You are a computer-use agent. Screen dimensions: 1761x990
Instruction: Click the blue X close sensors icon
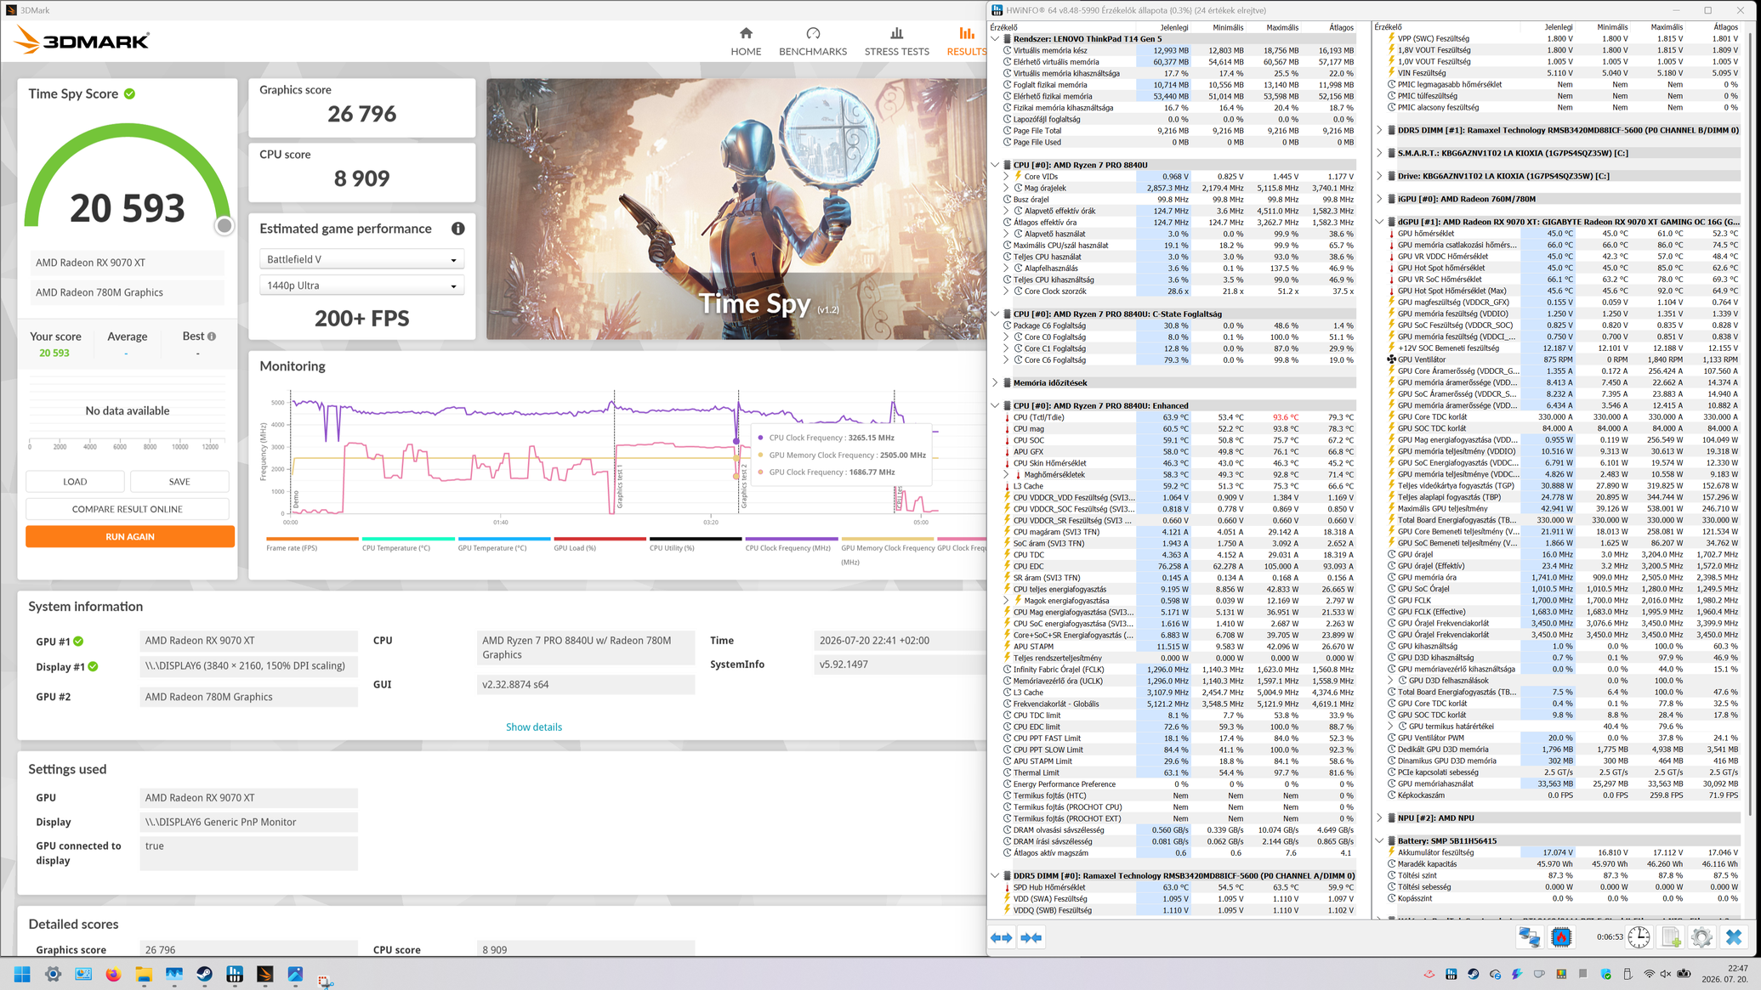click(x=1734, y=936)
